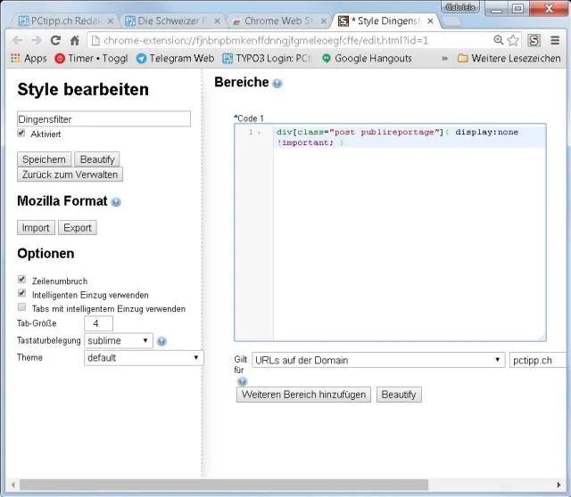Open the Chrome hamburger menu
Image resolution: width=571 pixels, height=497 pixels.
(x=556, y=40)
